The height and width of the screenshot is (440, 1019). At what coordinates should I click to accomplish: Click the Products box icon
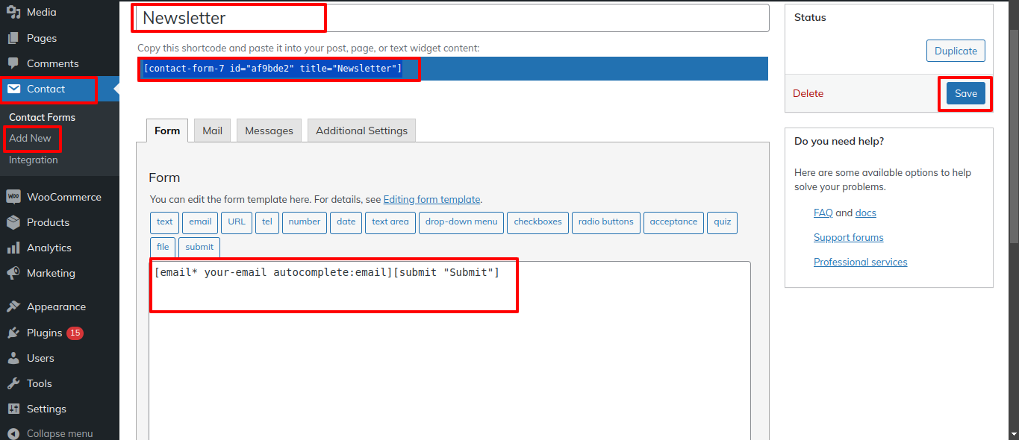[x=13, y=222]
